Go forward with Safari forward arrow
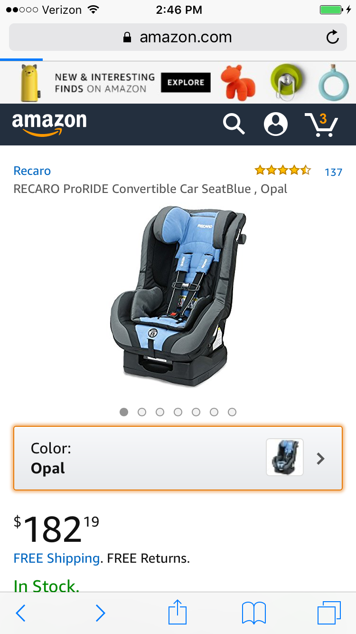Screen dimensions: 356x634 (100, 613)
